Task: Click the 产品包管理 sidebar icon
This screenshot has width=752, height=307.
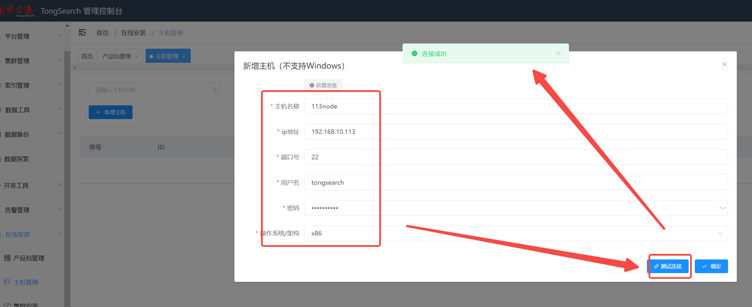Action: pos(7,258)
